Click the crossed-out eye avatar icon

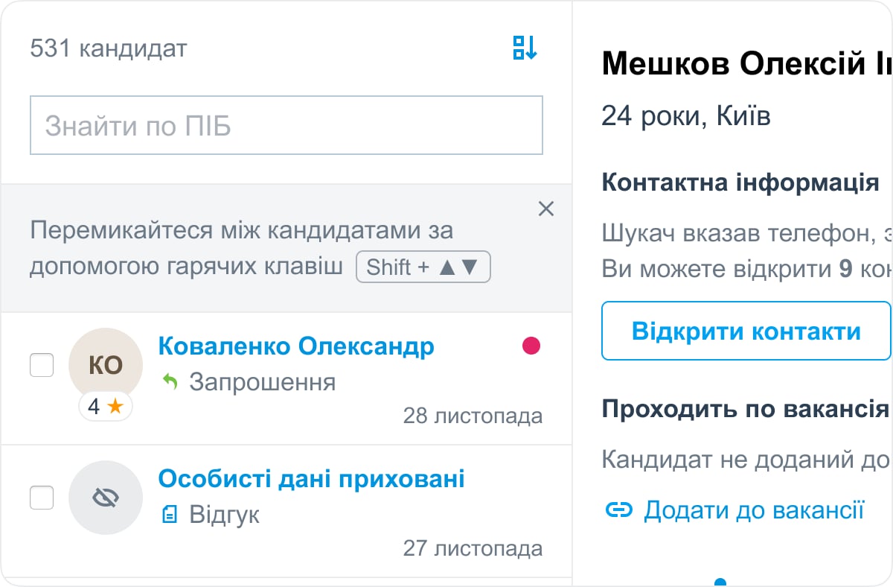pyautogui.click(x=105, y=498)
